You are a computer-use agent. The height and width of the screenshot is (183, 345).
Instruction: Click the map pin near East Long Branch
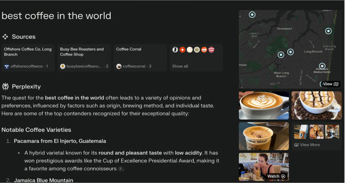click(x=328, y=31)
